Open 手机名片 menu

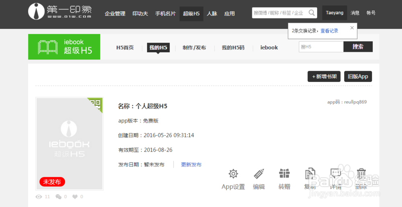coord(165,14)
